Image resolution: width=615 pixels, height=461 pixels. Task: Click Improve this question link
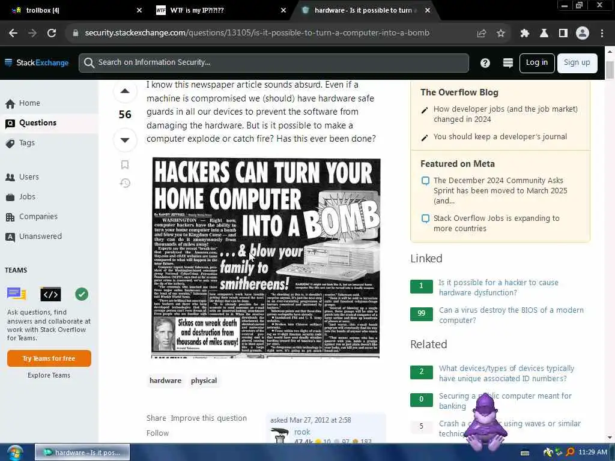[208, 418]
